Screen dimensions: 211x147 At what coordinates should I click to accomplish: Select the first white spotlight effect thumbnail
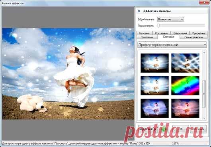(154, 63)
